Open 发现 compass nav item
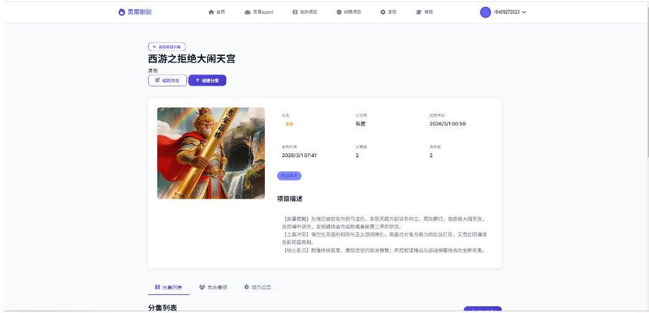This screenshot has width=649, height=313. click(x=389, y=12)
